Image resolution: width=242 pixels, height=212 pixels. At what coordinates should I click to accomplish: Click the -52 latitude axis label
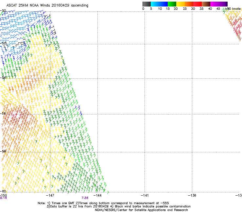3,43
